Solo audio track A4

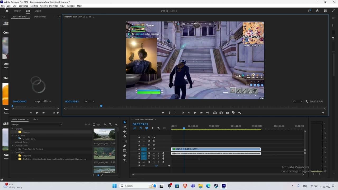pos(158,162)
